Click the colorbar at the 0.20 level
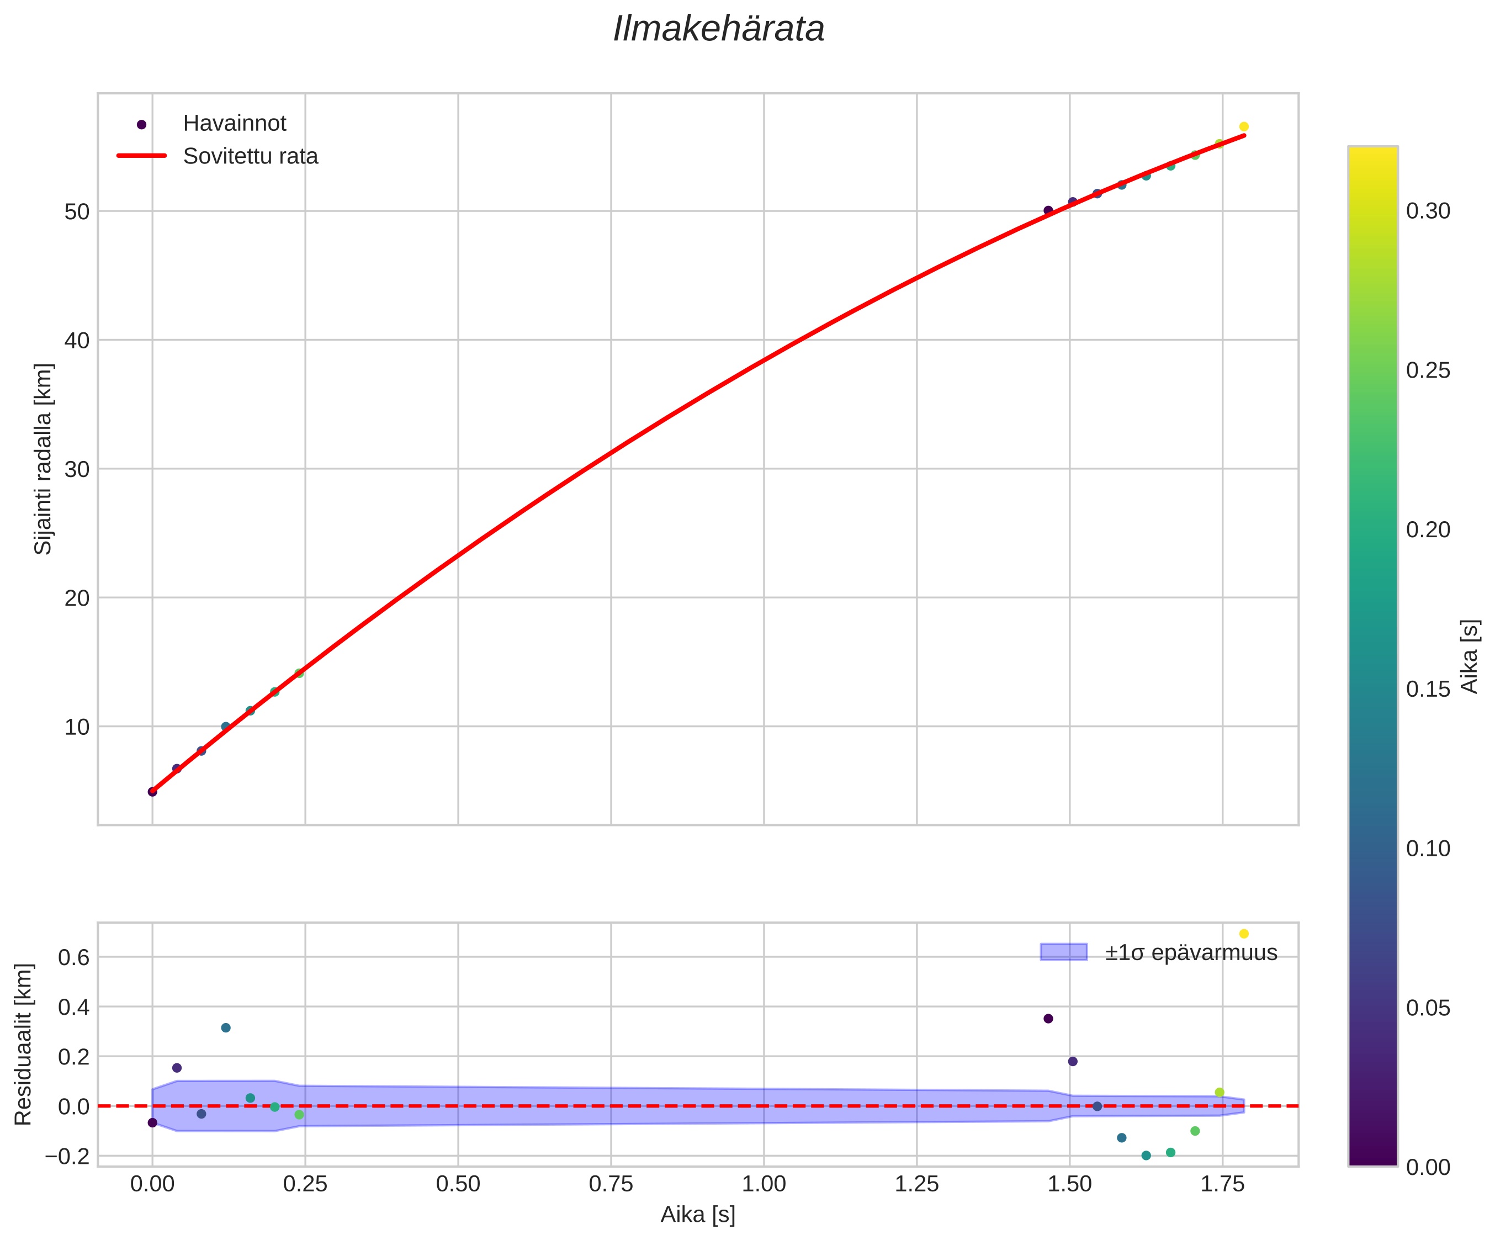This screenshot has height=1240, width=1495. pyautogui.click(x=1372, y=529)
